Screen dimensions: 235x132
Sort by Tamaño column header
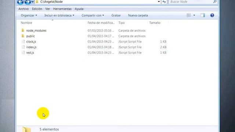point(155,23)
